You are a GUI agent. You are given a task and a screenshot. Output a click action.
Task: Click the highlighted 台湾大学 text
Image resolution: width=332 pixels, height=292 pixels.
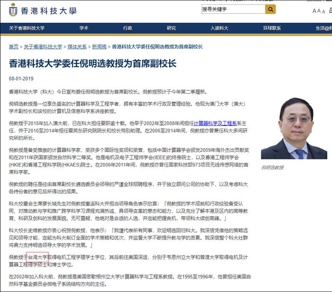pyautogui.click(x=37, y=257)
